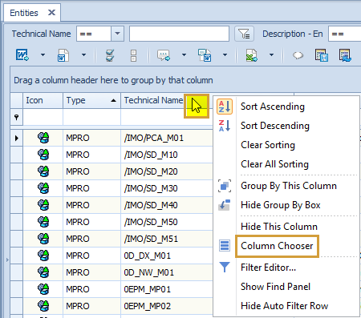
Task: Click the Type auto filter row cell
Action: point(91,117)
